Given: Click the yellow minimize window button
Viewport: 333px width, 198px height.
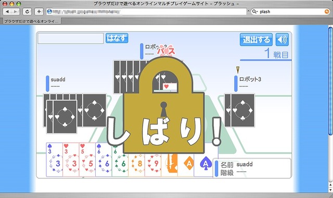Looking at the screenshot, I should pyautogui.click(x=12, y=4).
